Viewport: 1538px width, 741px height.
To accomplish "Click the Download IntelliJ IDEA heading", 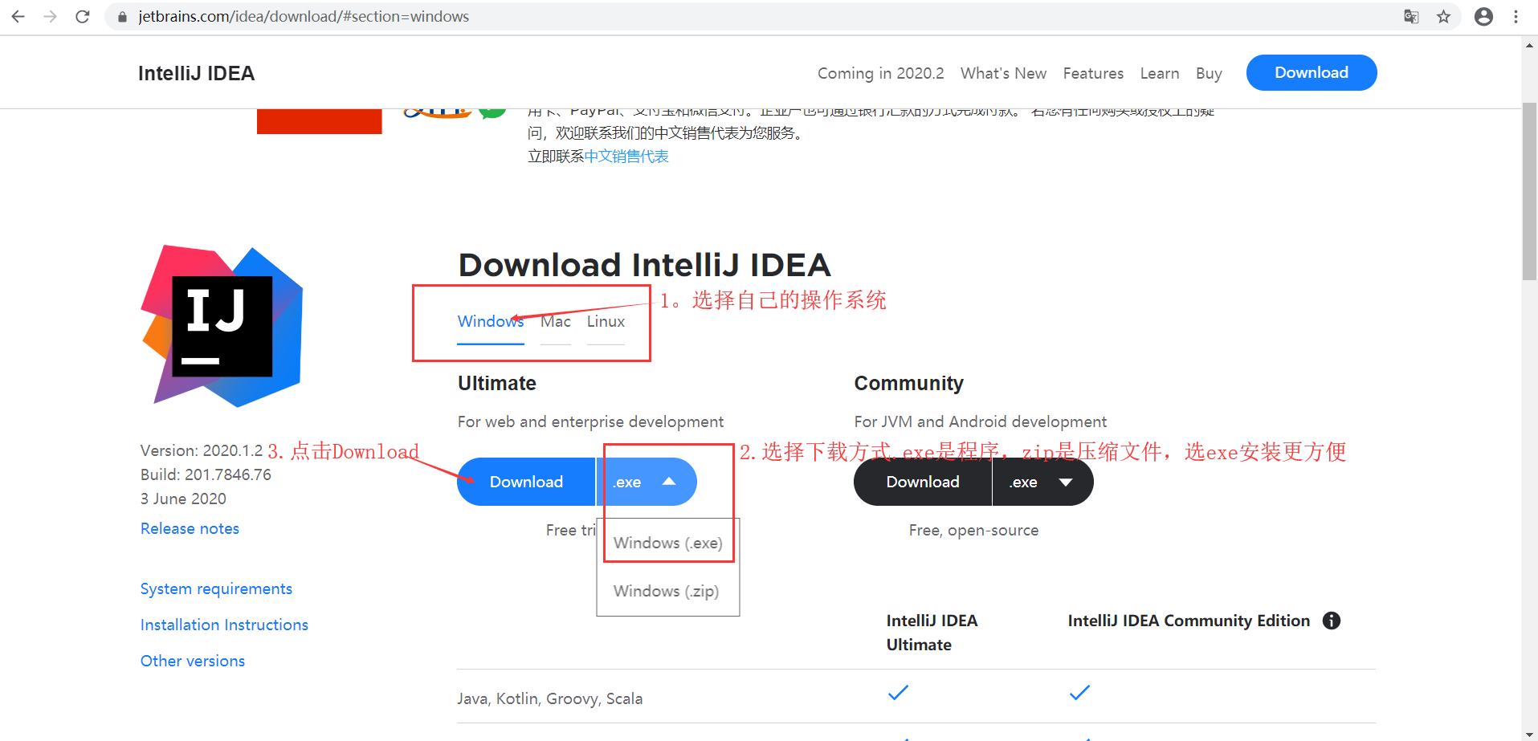I will (644, 265).
